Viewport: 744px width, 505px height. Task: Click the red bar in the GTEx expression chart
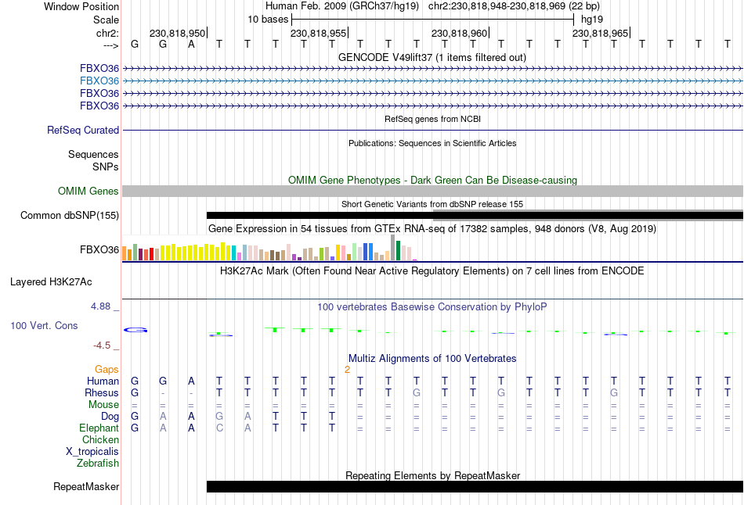(151, 254)
